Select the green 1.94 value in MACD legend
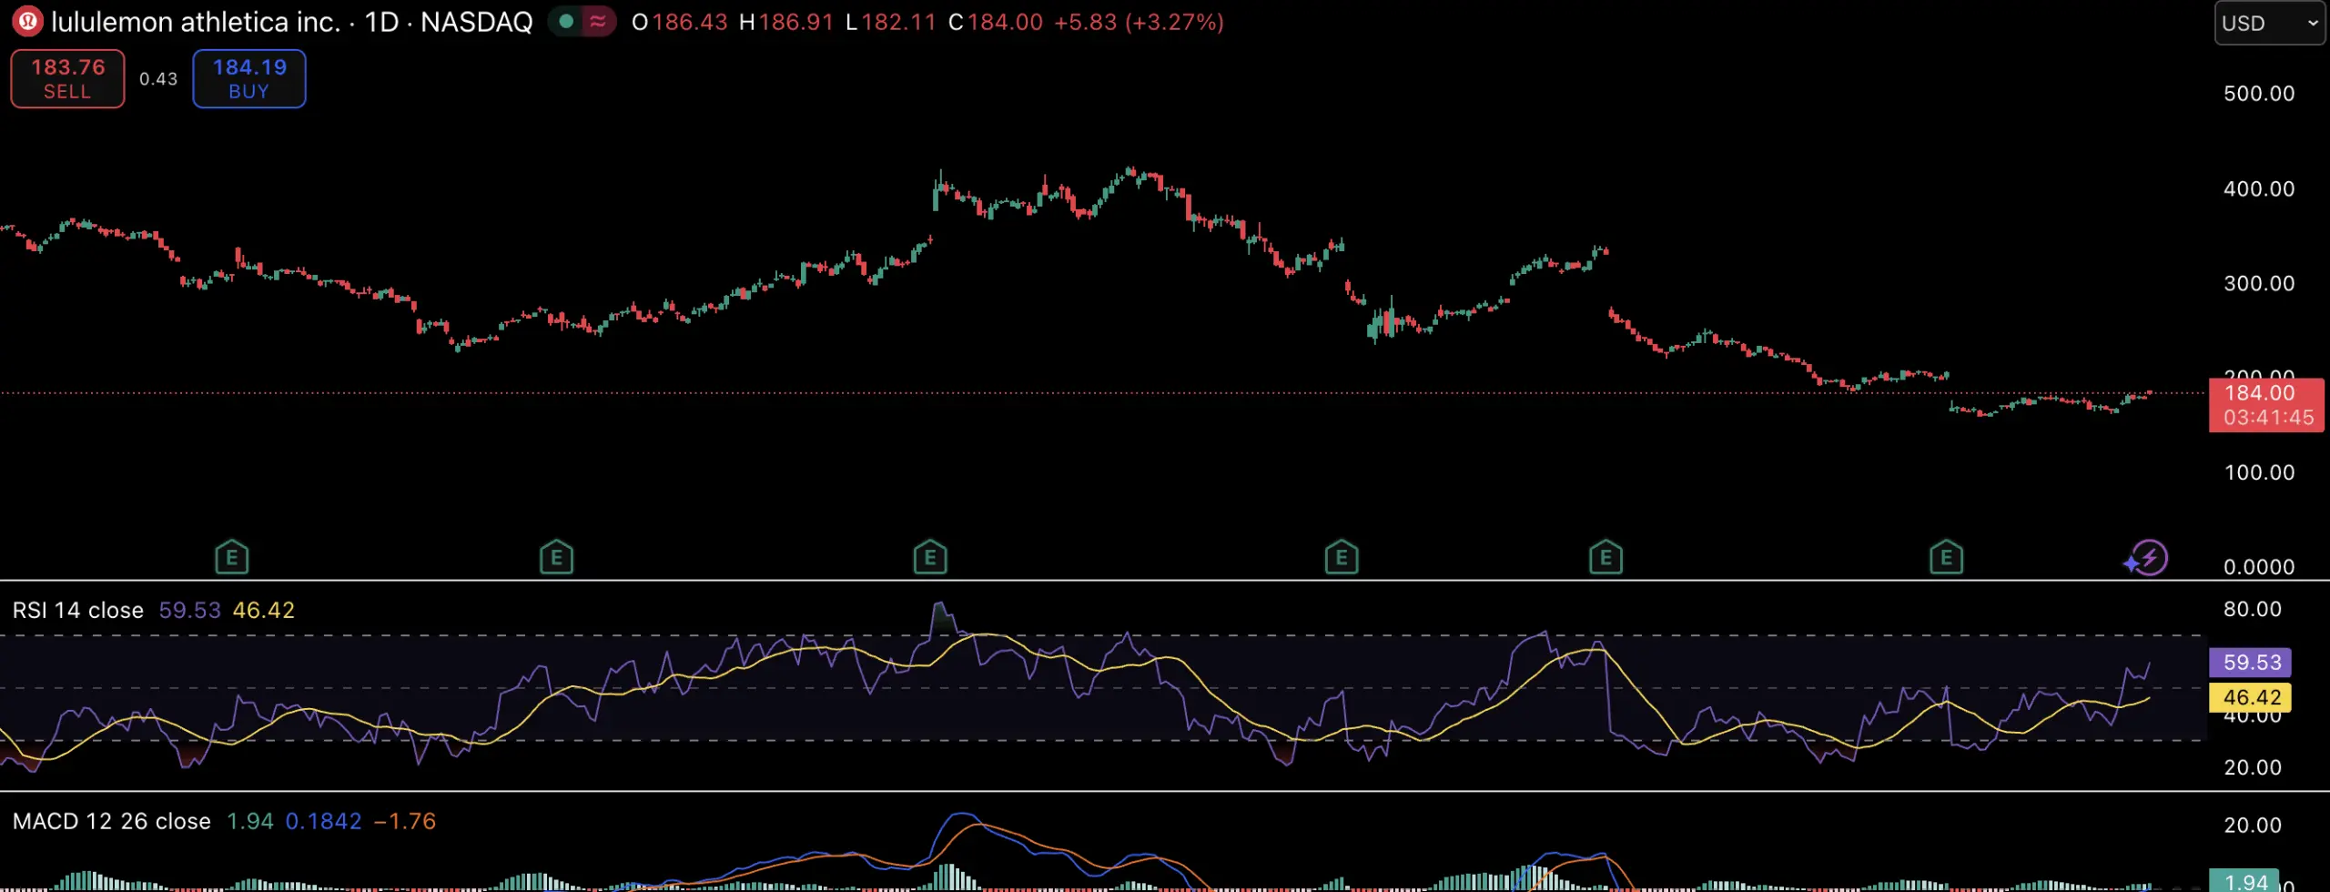This screenshot has width=2330, height=892. pyautogui.click(x=249, y=821)
